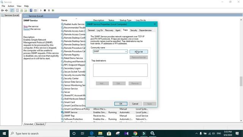Click the Stop Service square icon
The image size is (243, 137).
tap(45, 10)
